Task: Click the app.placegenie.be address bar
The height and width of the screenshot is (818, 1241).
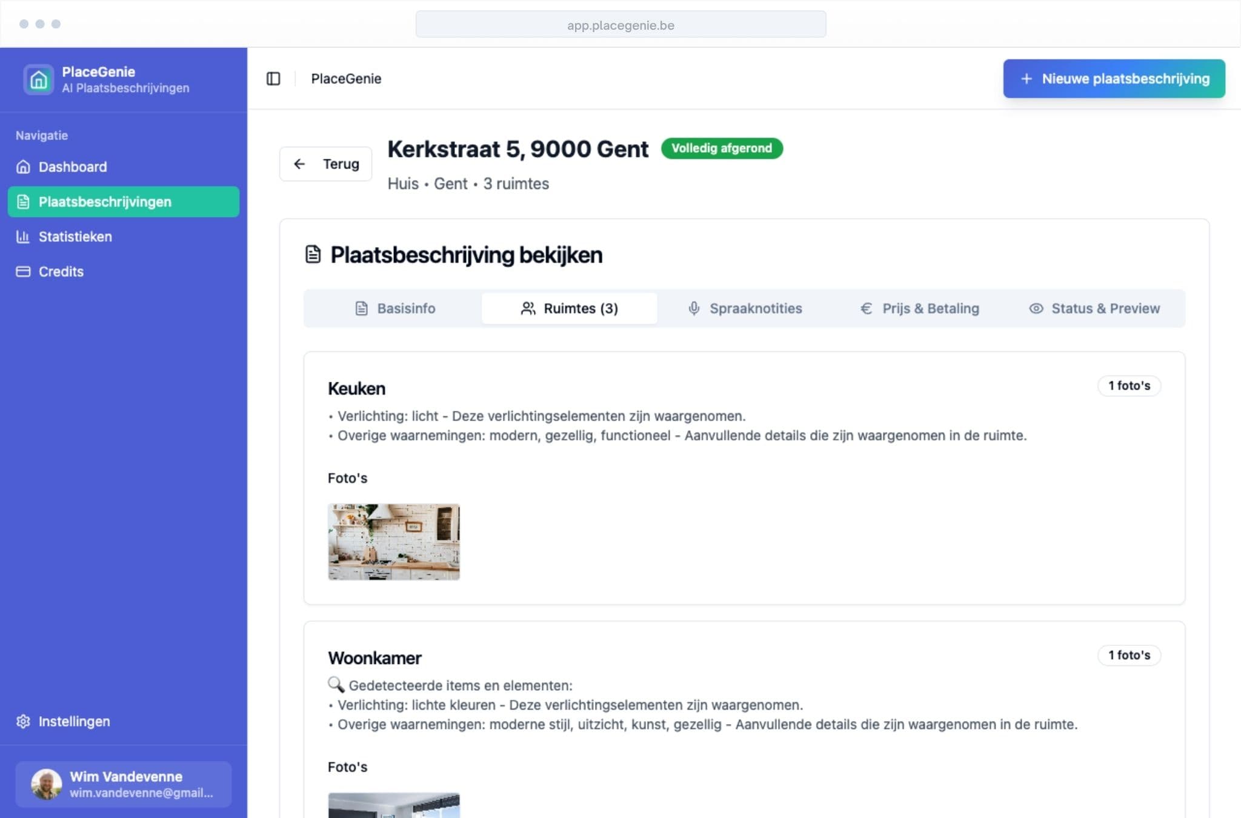Action: [x=620, y=25]
